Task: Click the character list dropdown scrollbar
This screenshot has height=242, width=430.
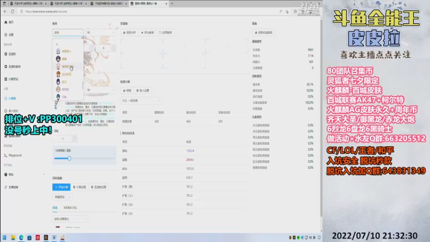Action: coord(82,86)
